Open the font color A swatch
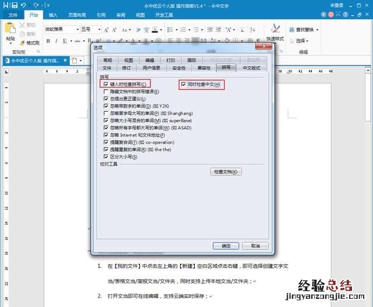The height and width of the screenshot is (307, 373). click(155, 30)
